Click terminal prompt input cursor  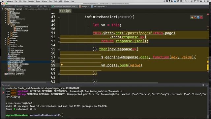62,115
